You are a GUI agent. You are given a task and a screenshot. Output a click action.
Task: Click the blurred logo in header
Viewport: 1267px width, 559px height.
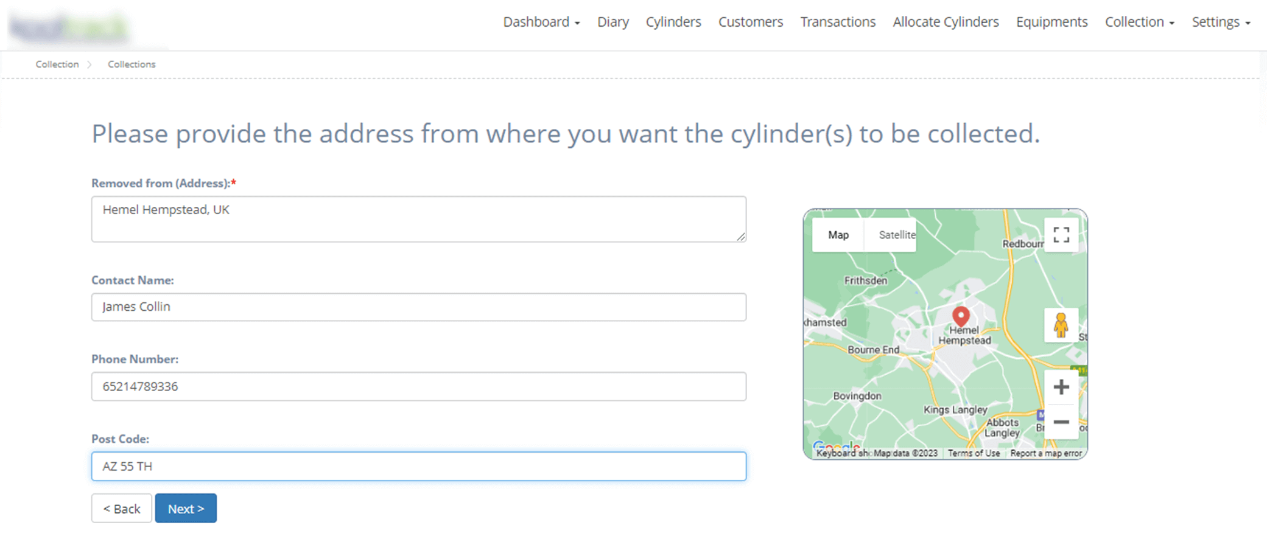(x=69, y=26)
